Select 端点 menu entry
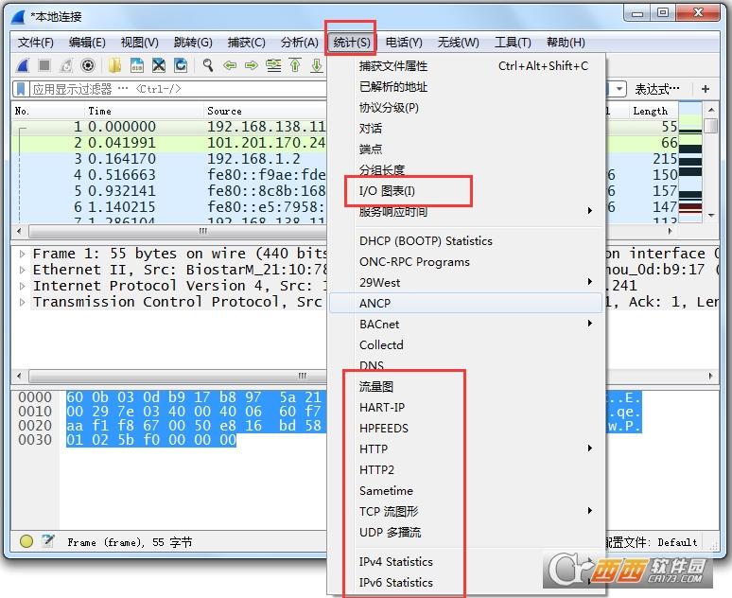Screen dimensions: 732x598 (465, 149)
